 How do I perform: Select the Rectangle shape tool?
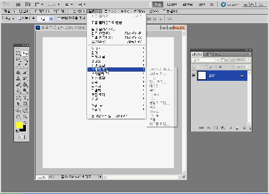tap(25, 103)
